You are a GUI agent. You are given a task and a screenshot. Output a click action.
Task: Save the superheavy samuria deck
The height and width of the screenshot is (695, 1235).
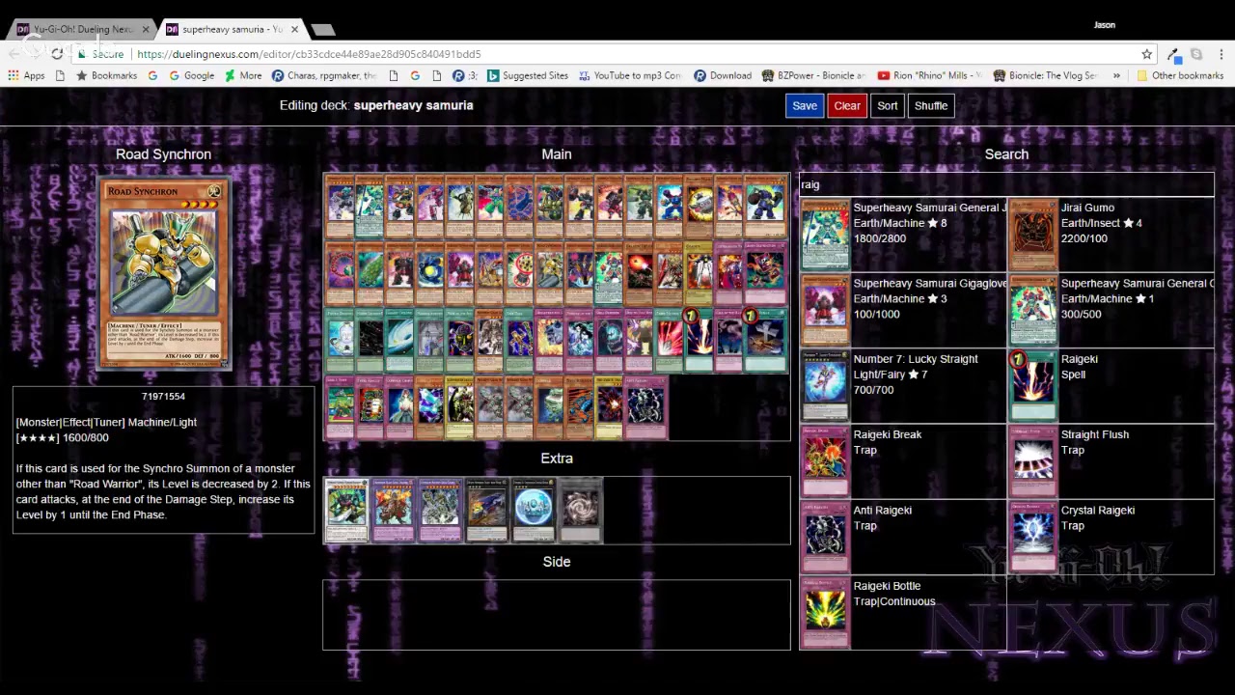click(x=805, y=106)
